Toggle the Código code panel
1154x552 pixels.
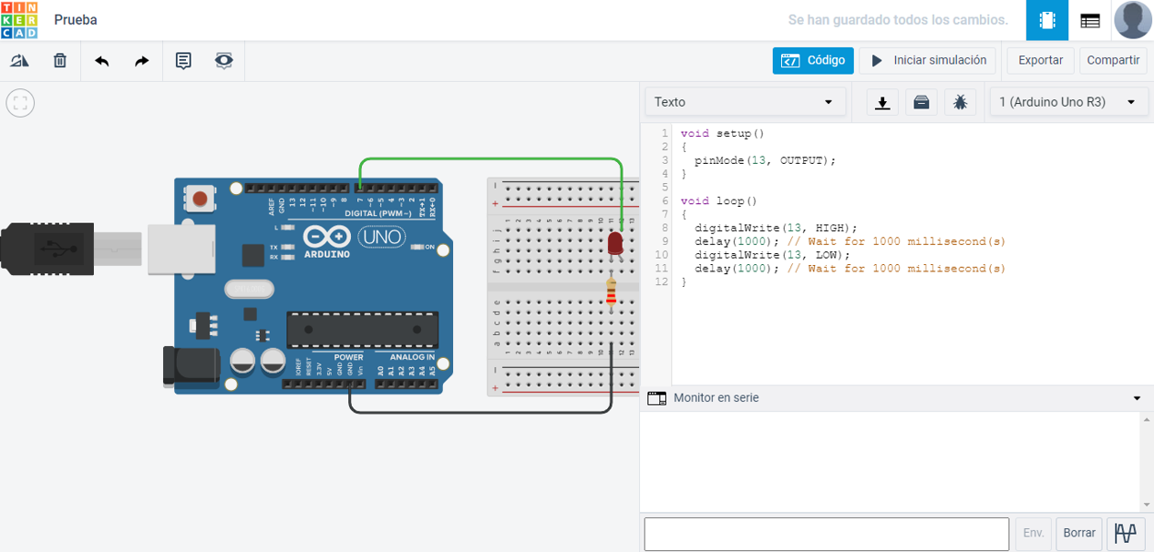[x=813, y=60]
